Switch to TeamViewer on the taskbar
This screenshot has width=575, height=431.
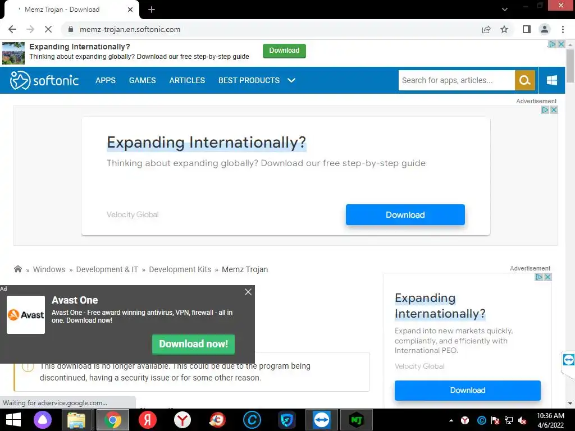point(322,420)
